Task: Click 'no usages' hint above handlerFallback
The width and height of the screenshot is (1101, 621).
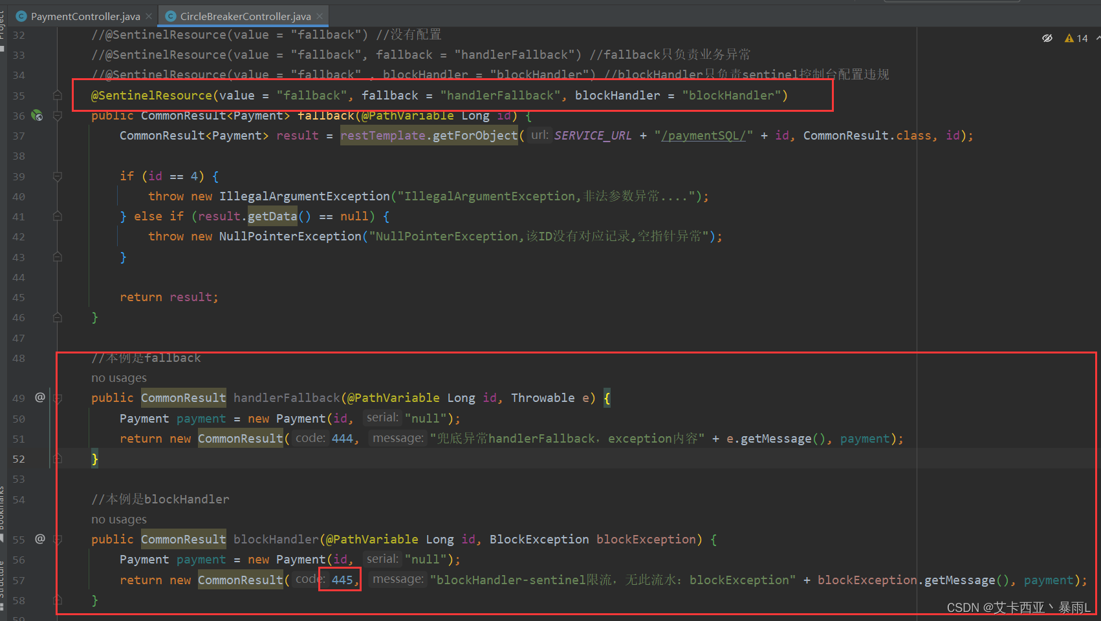Action: point(119,378)
